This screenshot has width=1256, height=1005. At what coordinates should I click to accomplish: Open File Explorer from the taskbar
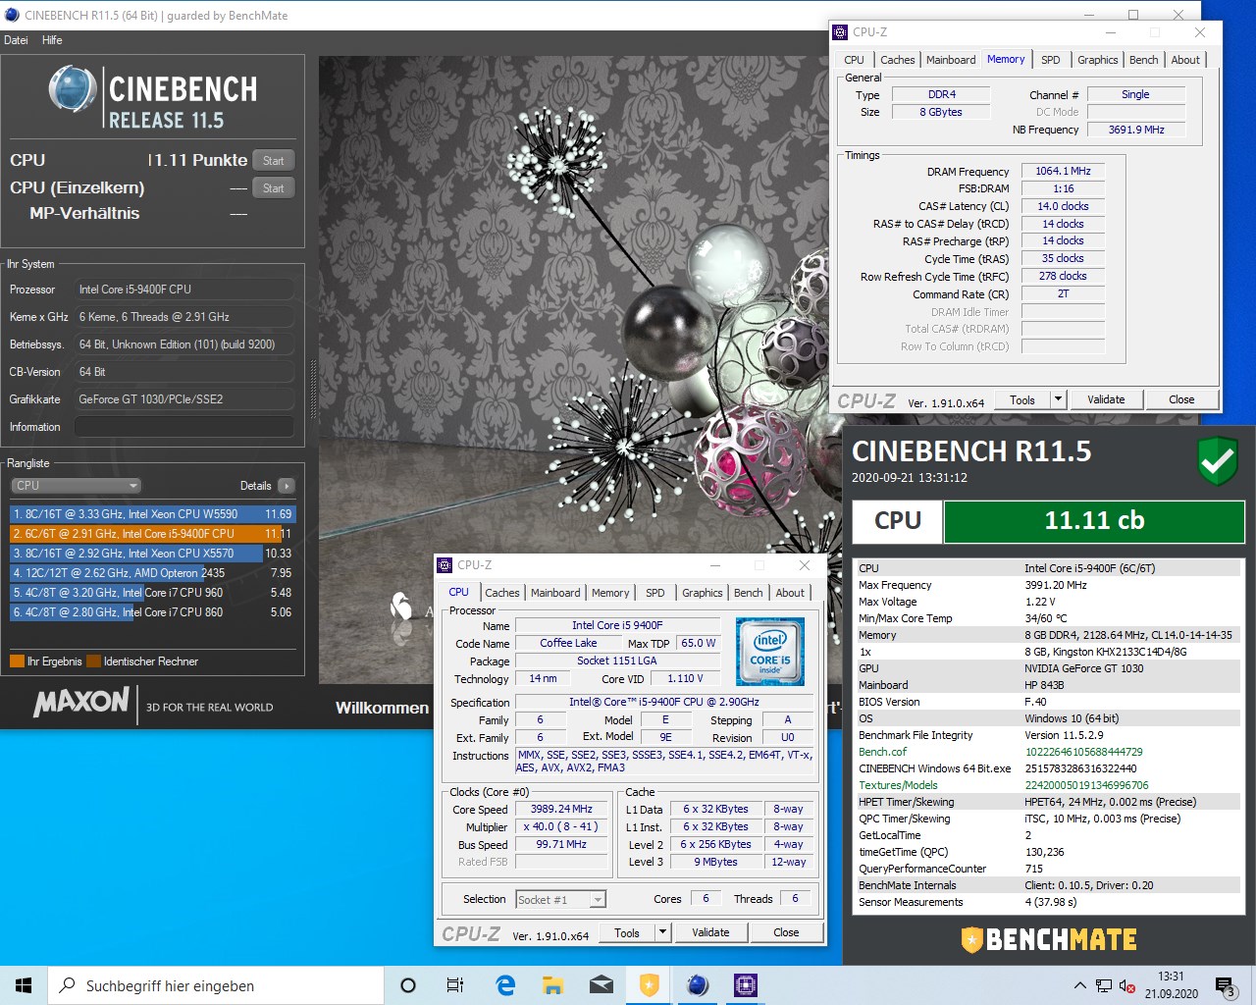553,985
